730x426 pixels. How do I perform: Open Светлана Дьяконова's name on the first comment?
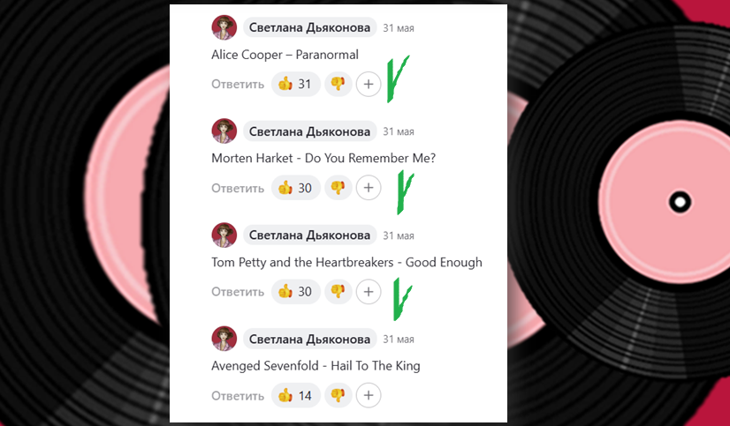309,28
